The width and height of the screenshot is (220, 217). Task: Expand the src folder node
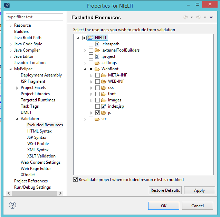coord(85,119)
